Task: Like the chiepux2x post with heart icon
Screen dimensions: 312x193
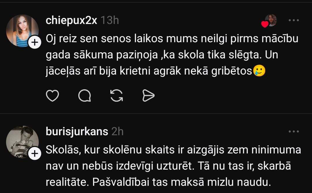Action: point(53,96)
